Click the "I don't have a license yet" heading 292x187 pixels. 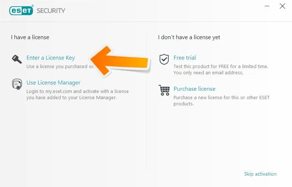[x=189, y=37]
